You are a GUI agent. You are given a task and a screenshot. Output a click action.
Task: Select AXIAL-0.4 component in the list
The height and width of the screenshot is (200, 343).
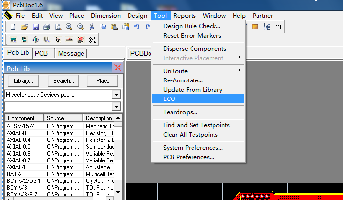pyautogui.click(x=18, y=140)
